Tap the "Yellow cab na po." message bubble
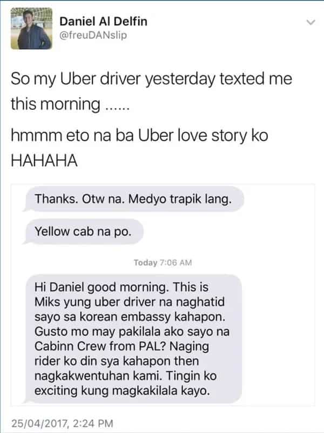This screenshot has height=433, width=324. coord(84,232)
